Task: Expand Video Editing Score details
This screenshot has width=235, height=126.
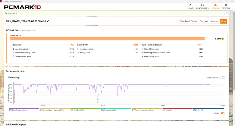Action: pos(142,56)
